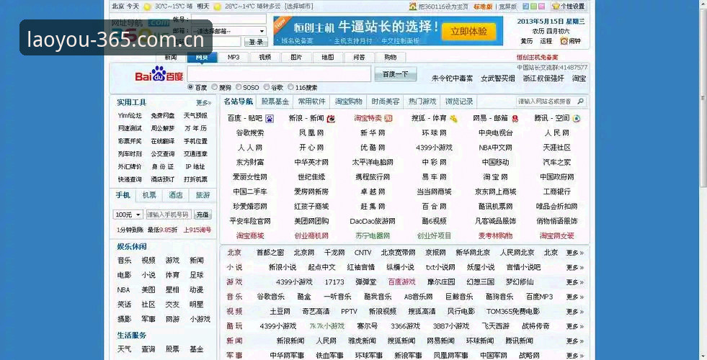
Task: Click the 充值 button
Action: click(x=203, y=215)
